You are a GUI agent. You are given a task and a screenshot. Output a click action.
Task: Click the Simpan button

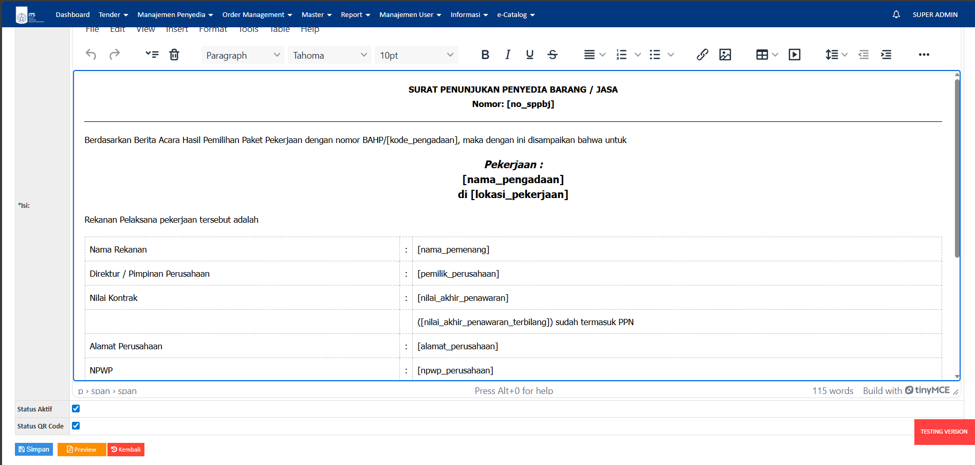pos(34,449)
